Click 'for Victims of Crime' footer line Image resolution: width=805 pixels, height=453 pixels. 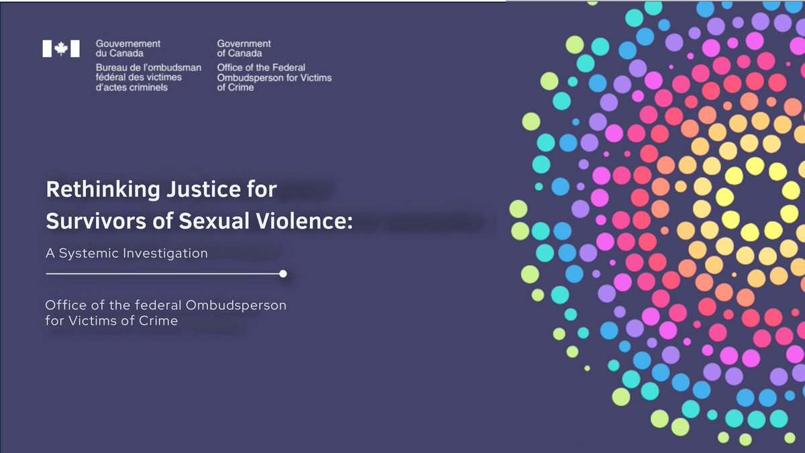pos(111,321)
